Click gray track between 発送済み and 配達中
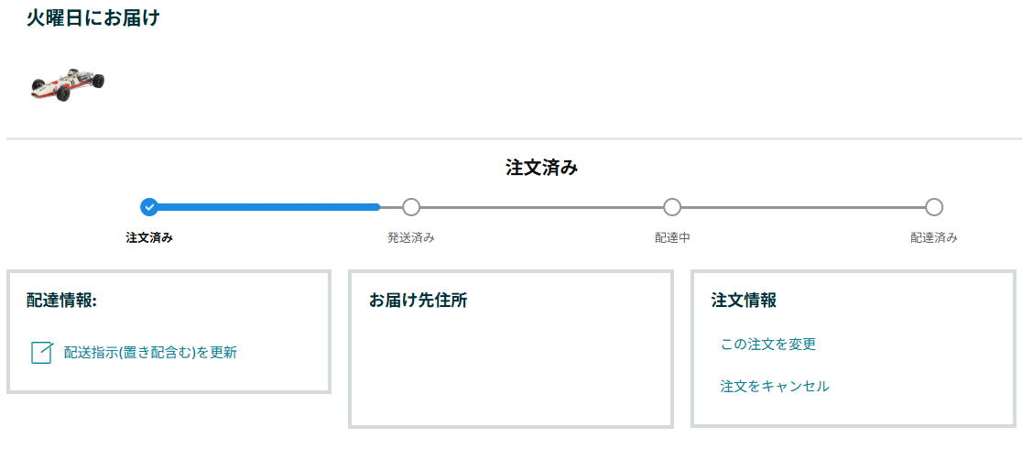Screen dimensions: 1022x449 (541, 207)
